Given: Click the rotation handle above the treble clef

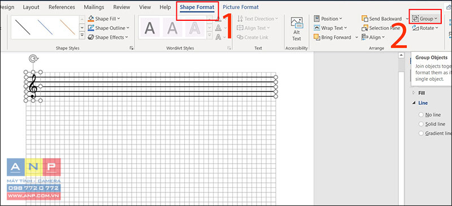Looking at the screenshot, I should (33, 59).
